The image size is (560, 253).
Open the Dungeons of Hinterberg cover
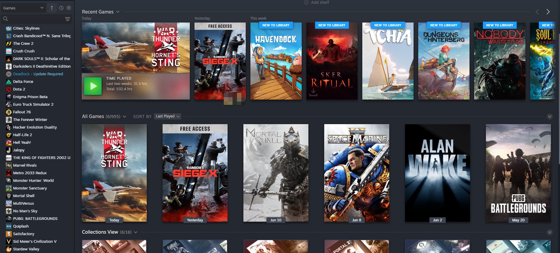tap(444, 61)
